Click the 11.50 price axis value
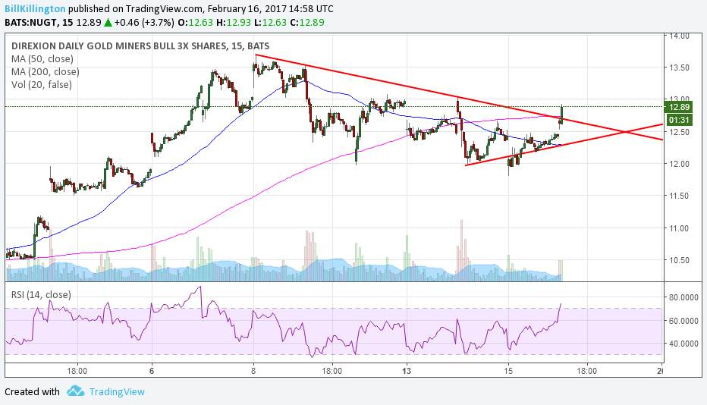707x405 pixels. pos(679,196)
